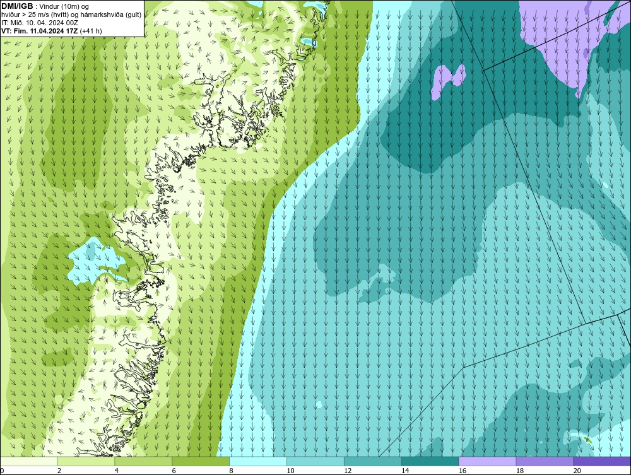Click the legend label '16'

[x=463, y=471]
